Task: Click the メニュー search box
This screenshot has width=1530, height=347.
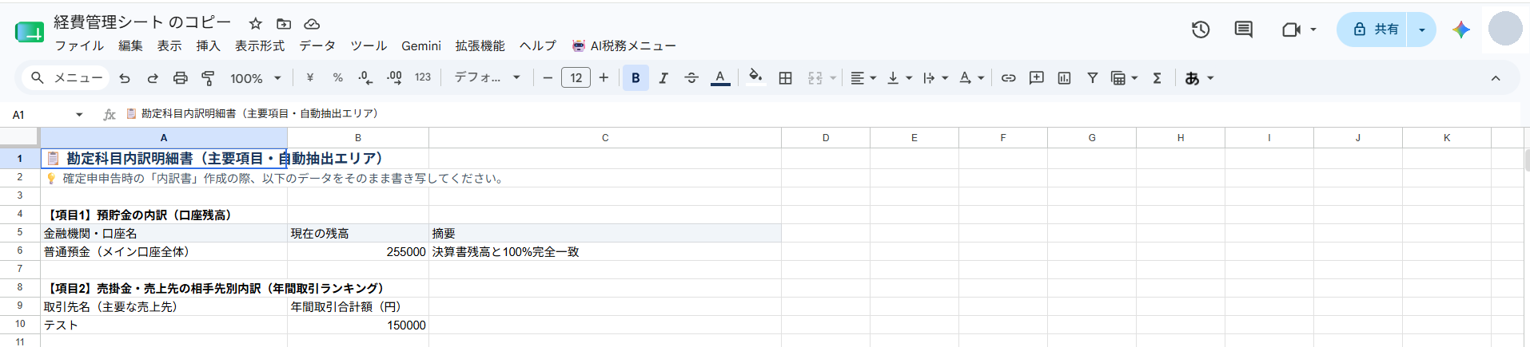Action: [x=66, y=78]
